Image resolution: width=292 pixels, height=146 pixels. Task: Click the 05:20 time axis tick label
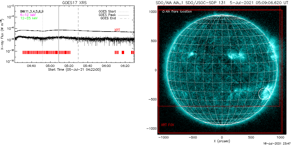(69, 65)
